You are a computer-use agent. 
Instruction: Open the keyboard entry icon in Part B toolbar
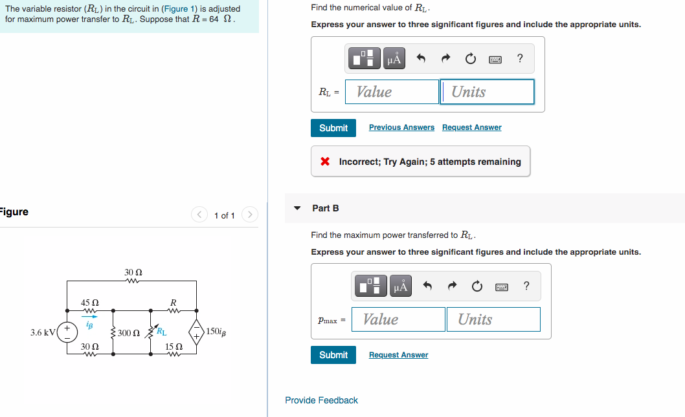(x=502, y=285)
